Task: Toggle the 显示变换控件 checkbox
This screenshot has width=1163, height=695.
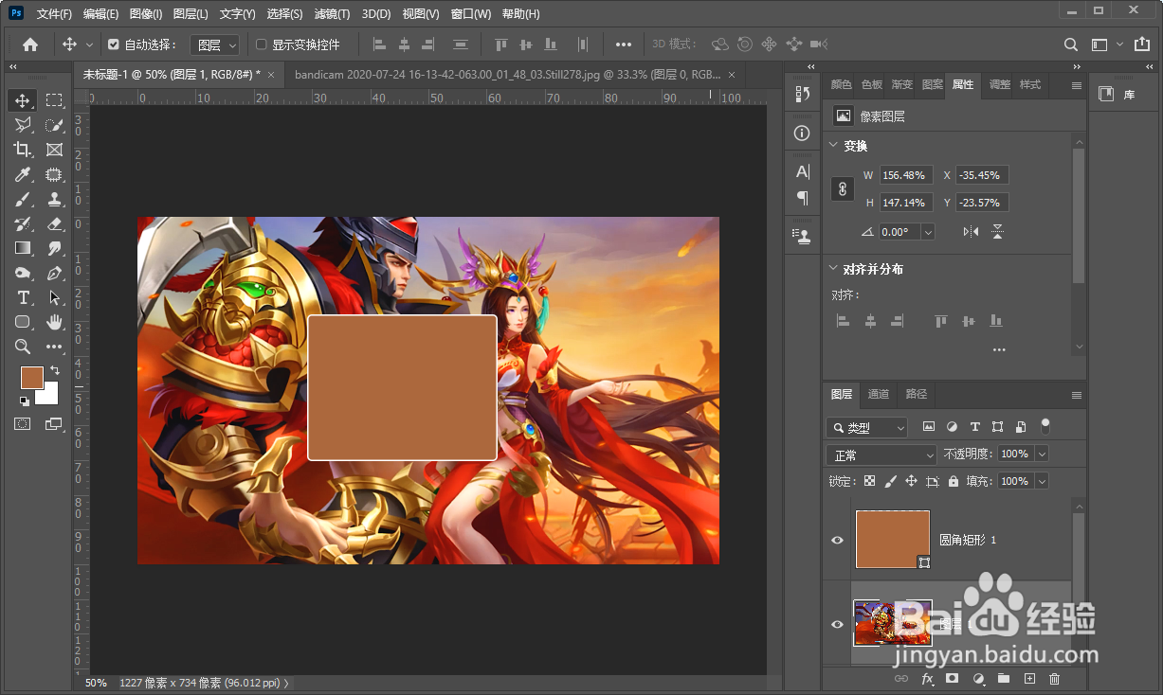Action: click(262, 45)
